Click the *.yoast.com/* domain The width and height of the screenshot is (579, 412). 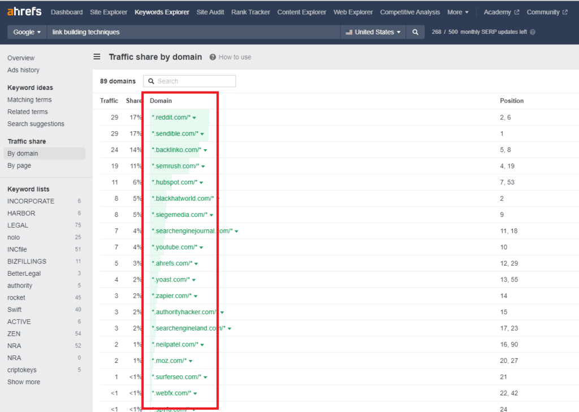point(171,280)
